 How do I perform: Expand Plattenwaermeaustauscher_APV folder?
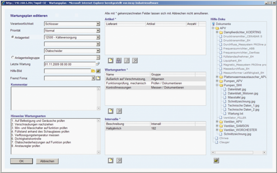(217, 77)
